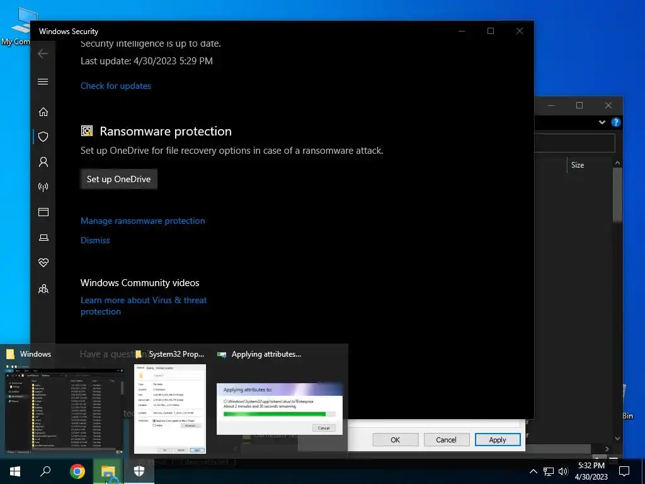
Task: Select Virus & threat protection shield icon
Action: click(43, 137)
